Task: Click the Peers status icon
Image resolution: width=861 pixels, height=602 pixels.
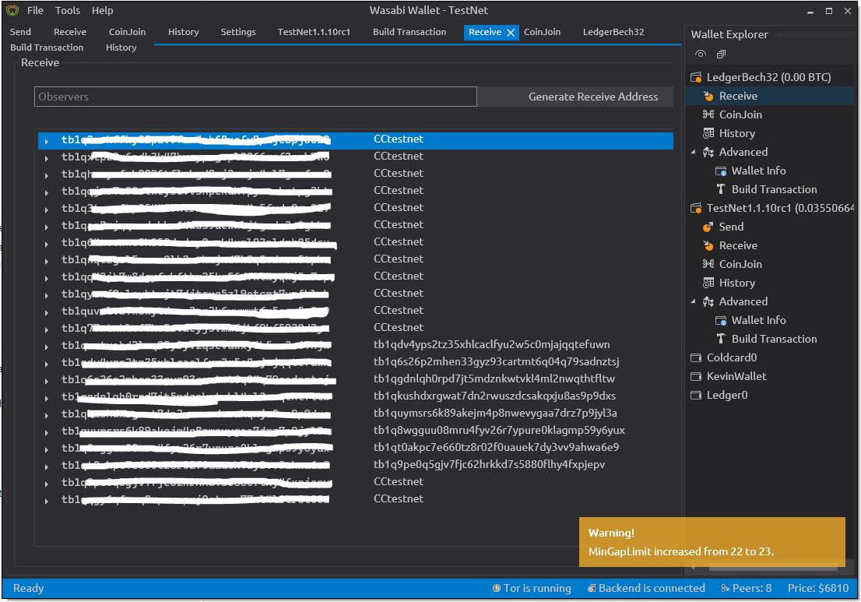Action: [x=725, y=588]
